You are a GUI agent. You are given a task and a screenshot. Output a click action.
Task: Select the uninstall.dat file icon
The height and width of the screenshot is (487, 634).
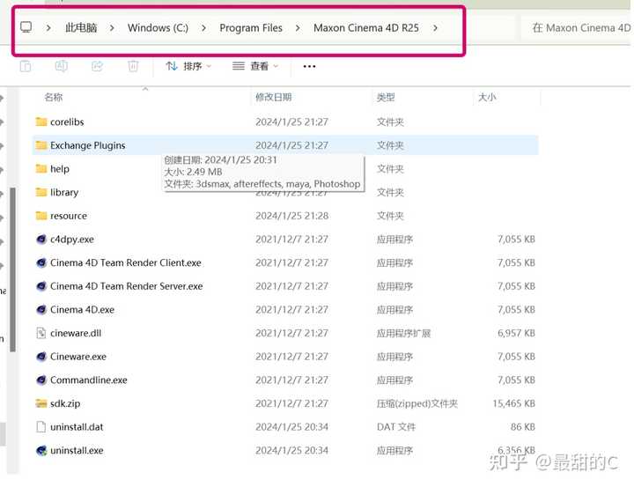tap(41, 427)
